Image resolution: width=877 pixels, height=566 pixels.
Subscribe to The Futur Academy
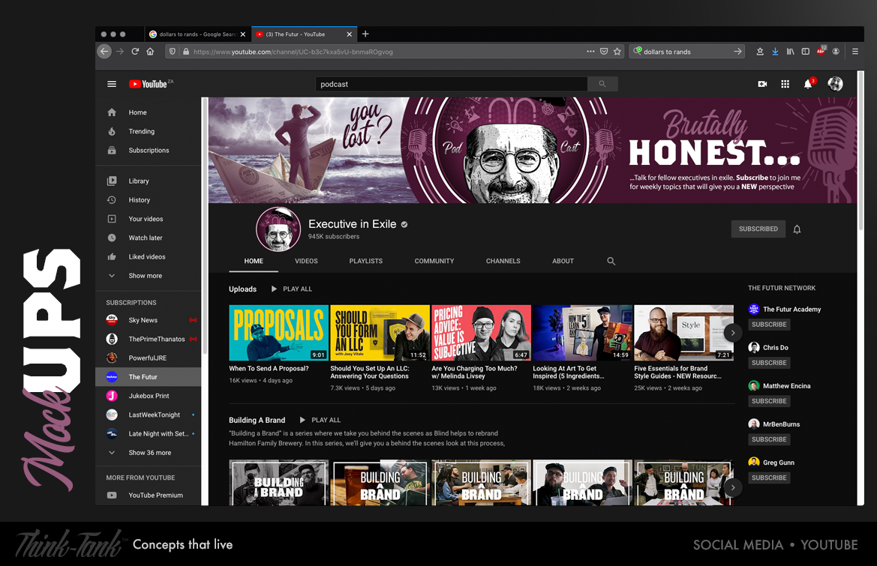pos(768,325)
